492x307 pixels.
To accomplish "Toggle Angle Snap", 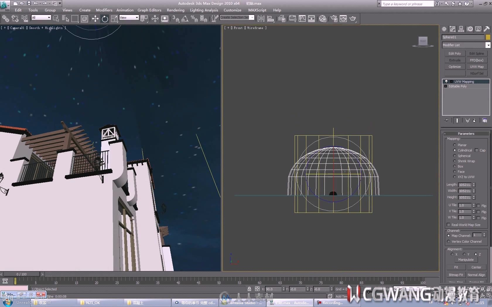I will (185, 19).
